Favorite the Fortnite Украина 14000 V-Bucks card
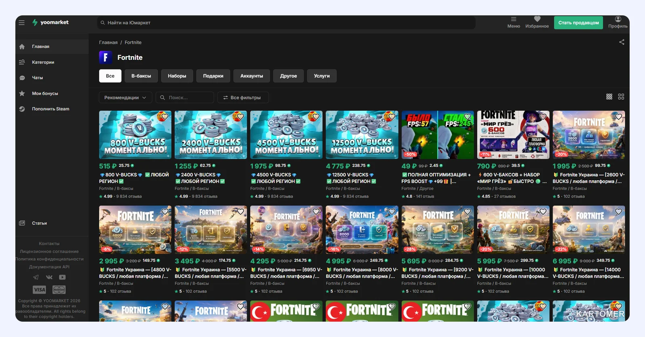The width and height of the screenshot is (645, 337). (618, 212)
